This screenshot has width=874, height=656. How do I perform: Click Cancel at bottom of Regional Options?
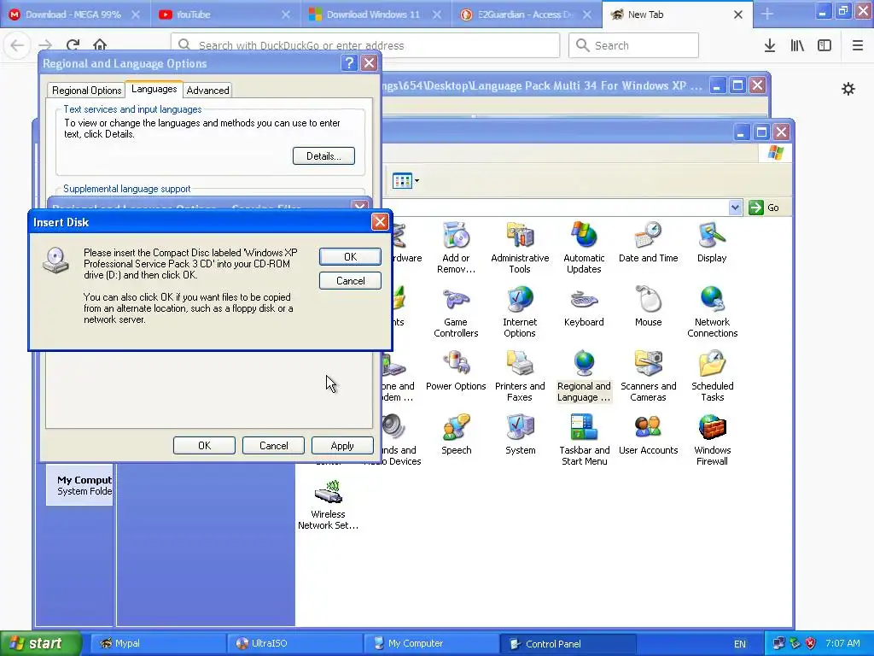[x=274, y=446]
